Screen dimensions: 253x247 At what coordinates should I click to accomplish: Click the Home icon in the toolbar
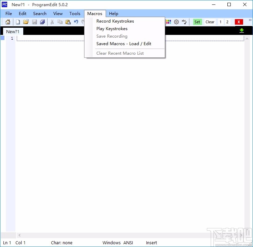point(8,22)
